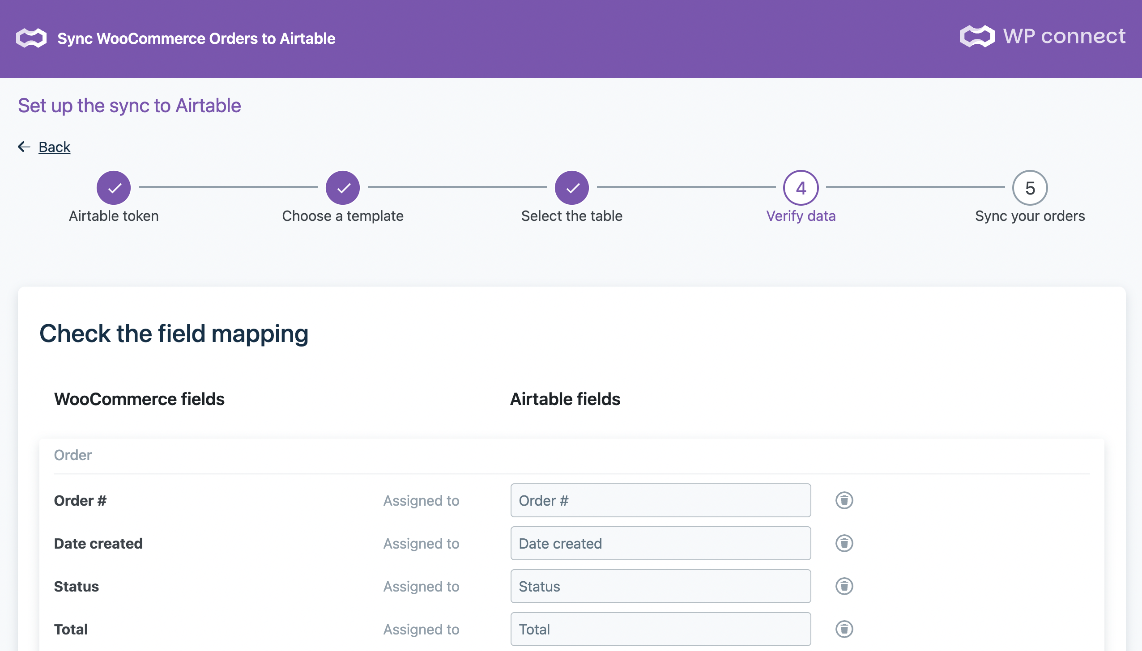Click the WP connect logo
This screenshot has height=651, width=1142.
pyautogui.click(x=1042, y=36)
